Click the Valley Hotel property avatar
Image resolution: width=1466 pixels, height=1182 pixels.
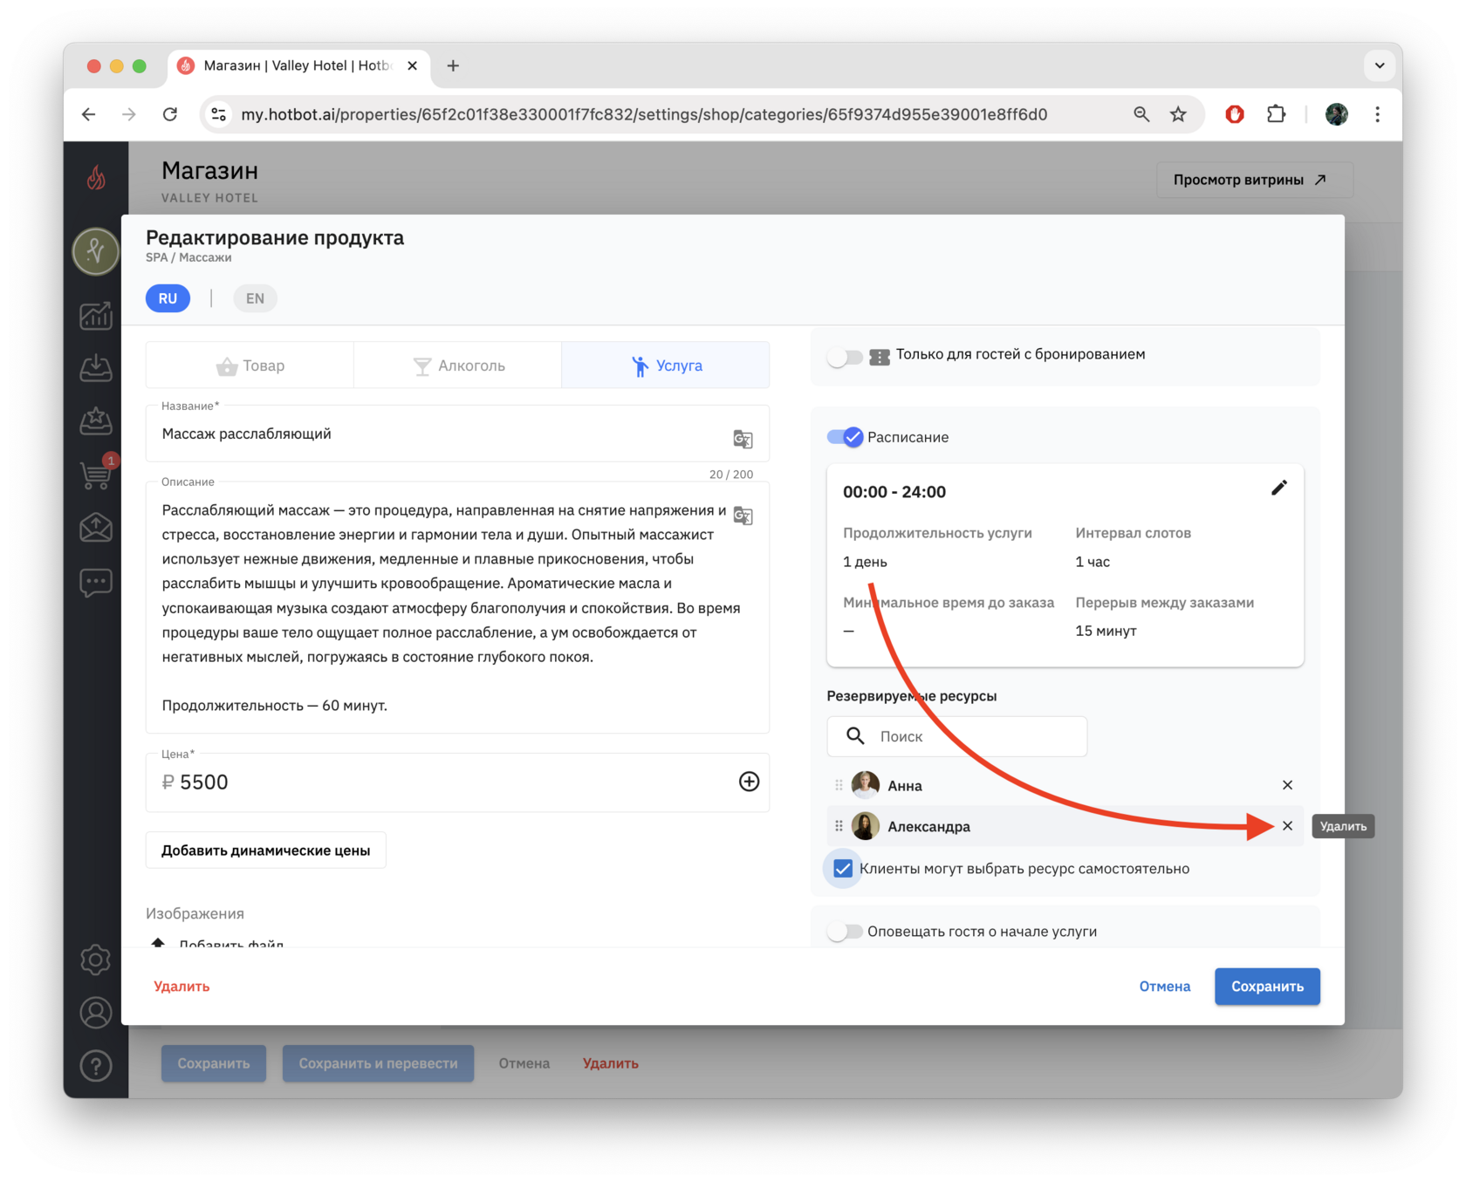coord(96,251)
